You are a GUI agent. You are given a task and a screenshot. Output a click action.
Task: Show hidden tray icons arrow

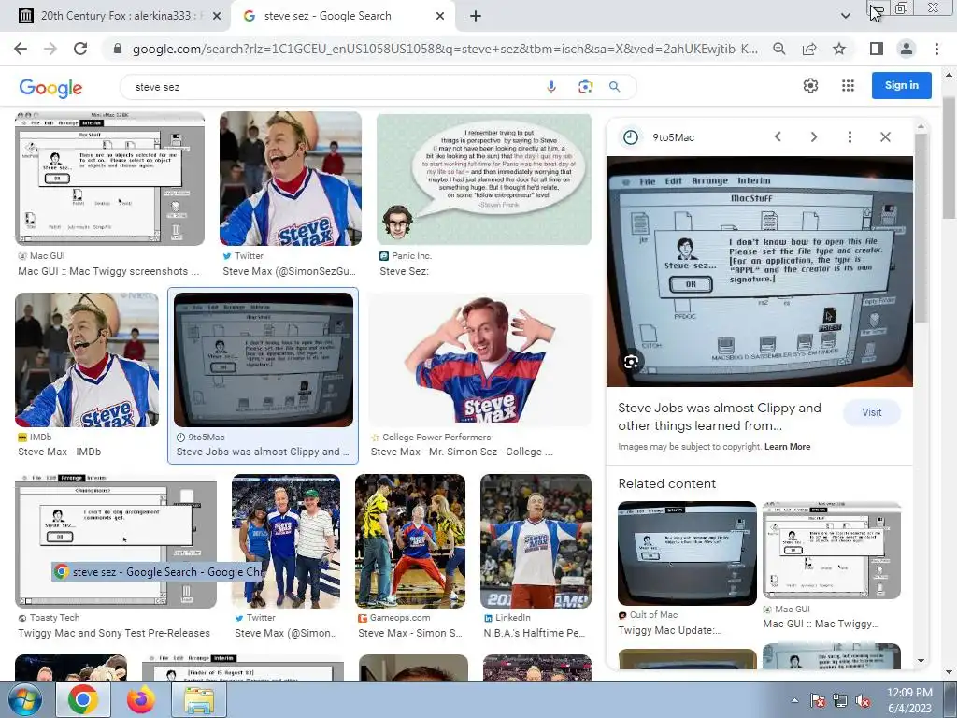[794, 700]
